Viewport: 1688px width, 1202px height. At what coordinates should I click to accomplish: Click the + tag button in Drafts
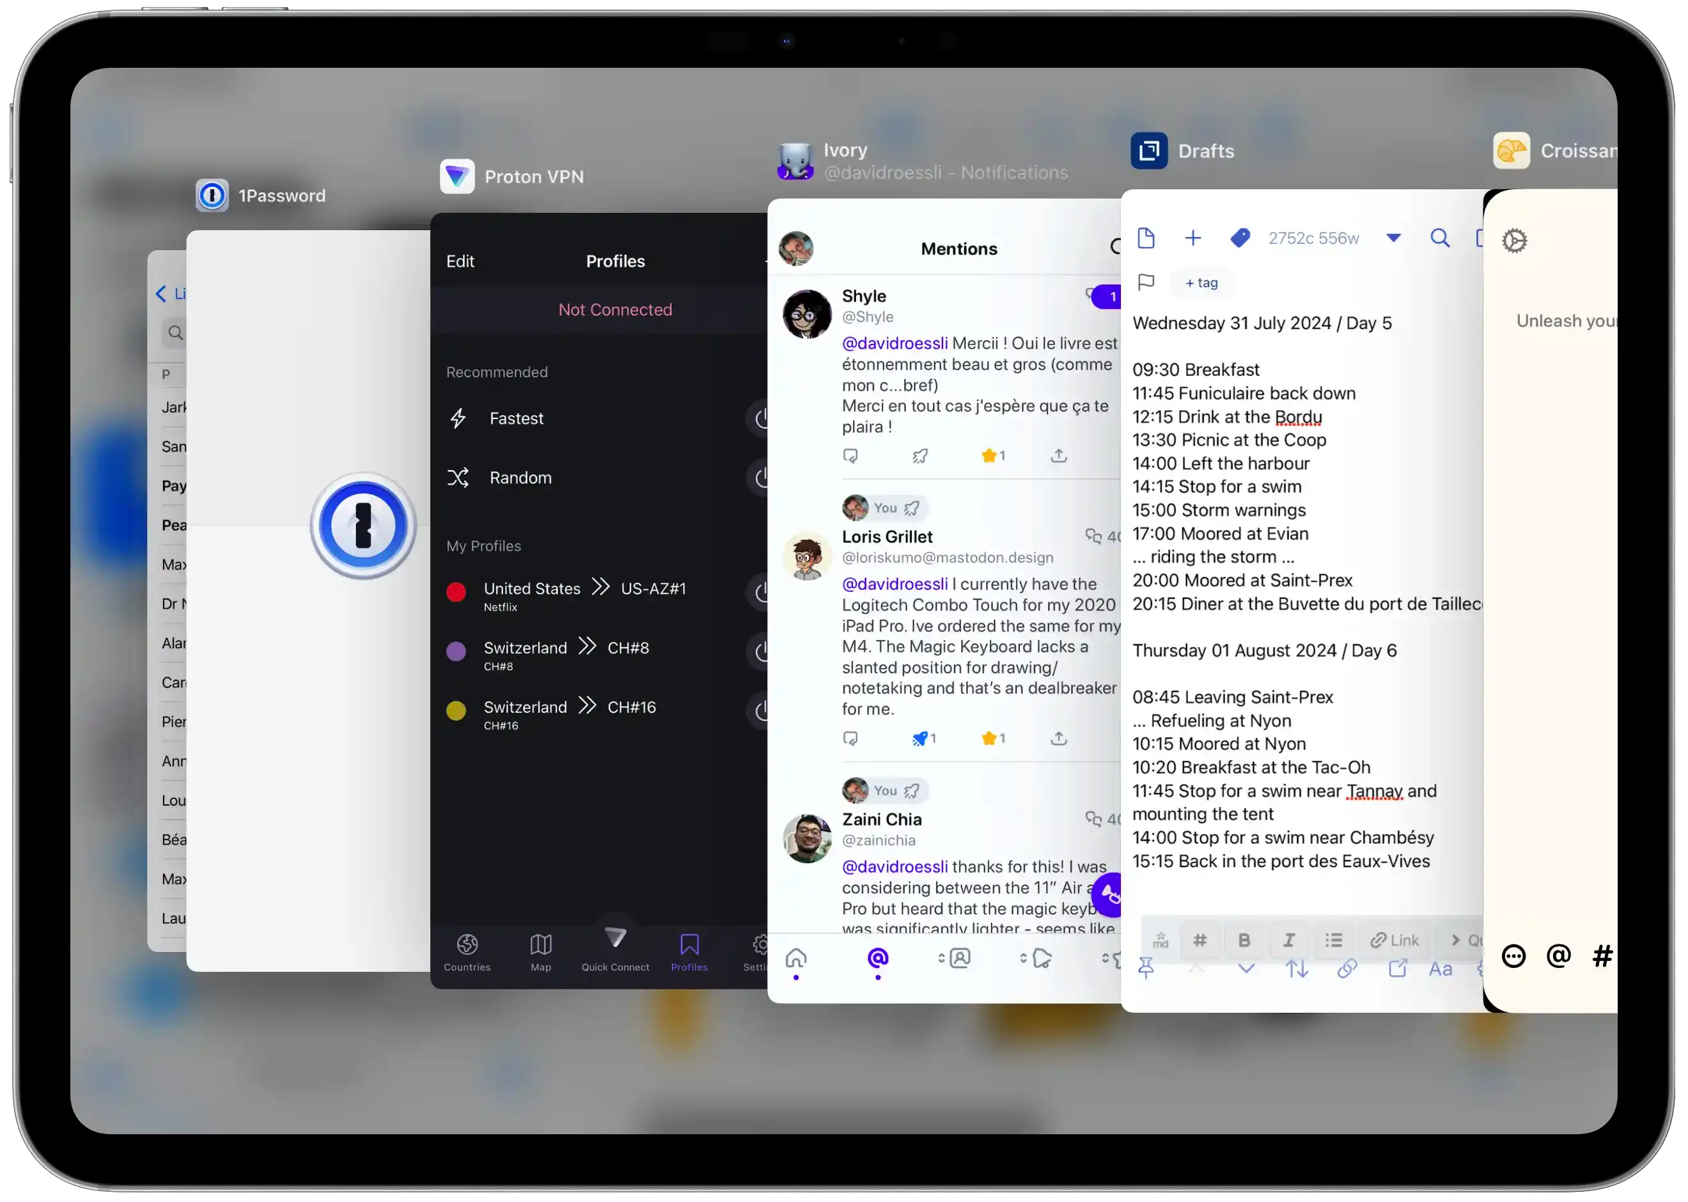coord(1201,283)
